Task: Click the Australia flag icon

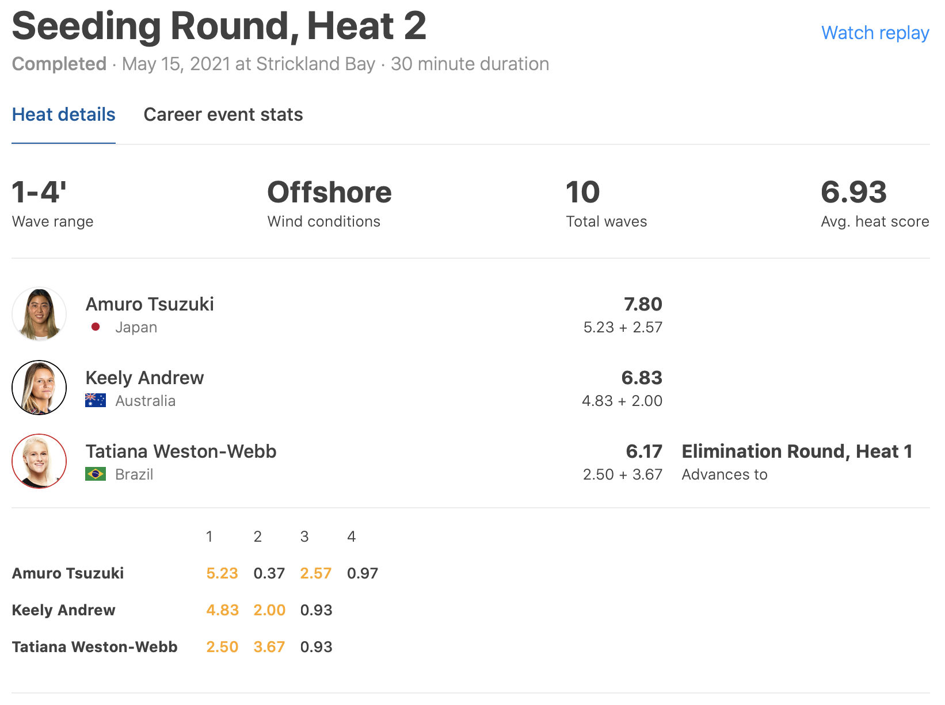Action: 96,400
